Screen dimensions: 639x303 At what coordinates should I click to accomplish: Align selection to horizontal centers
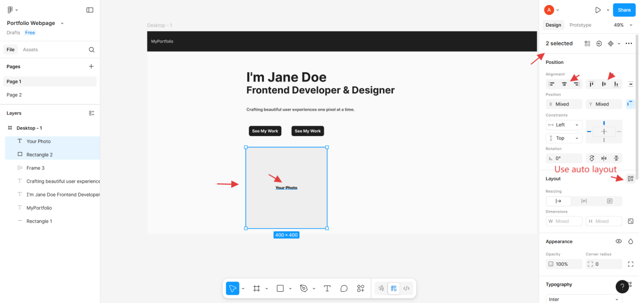[564, 84]
